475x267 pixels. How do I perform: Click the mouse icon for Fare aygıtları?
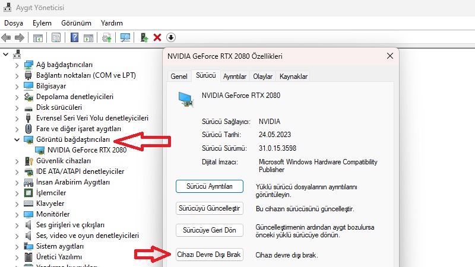tap(28, 129)
